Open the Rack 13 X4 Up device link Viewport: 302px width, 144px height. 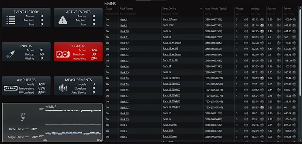pos(171,60)
